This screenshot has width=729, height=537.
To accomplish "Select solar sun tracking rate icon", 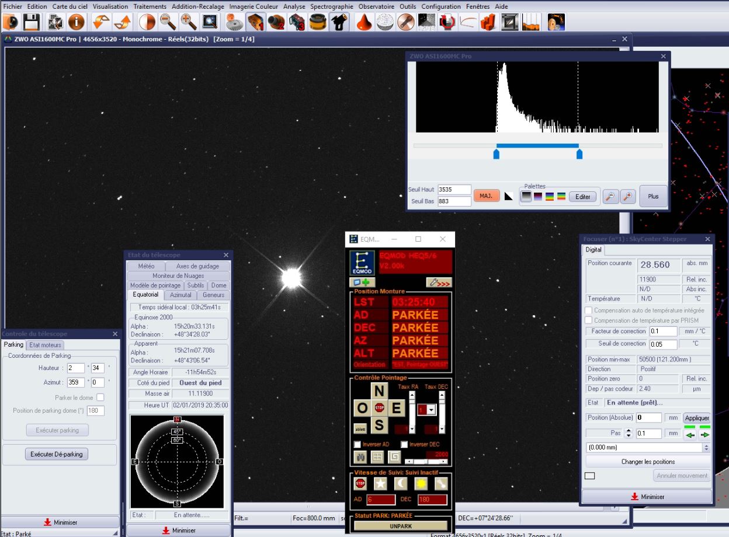I will coord(421,483).
